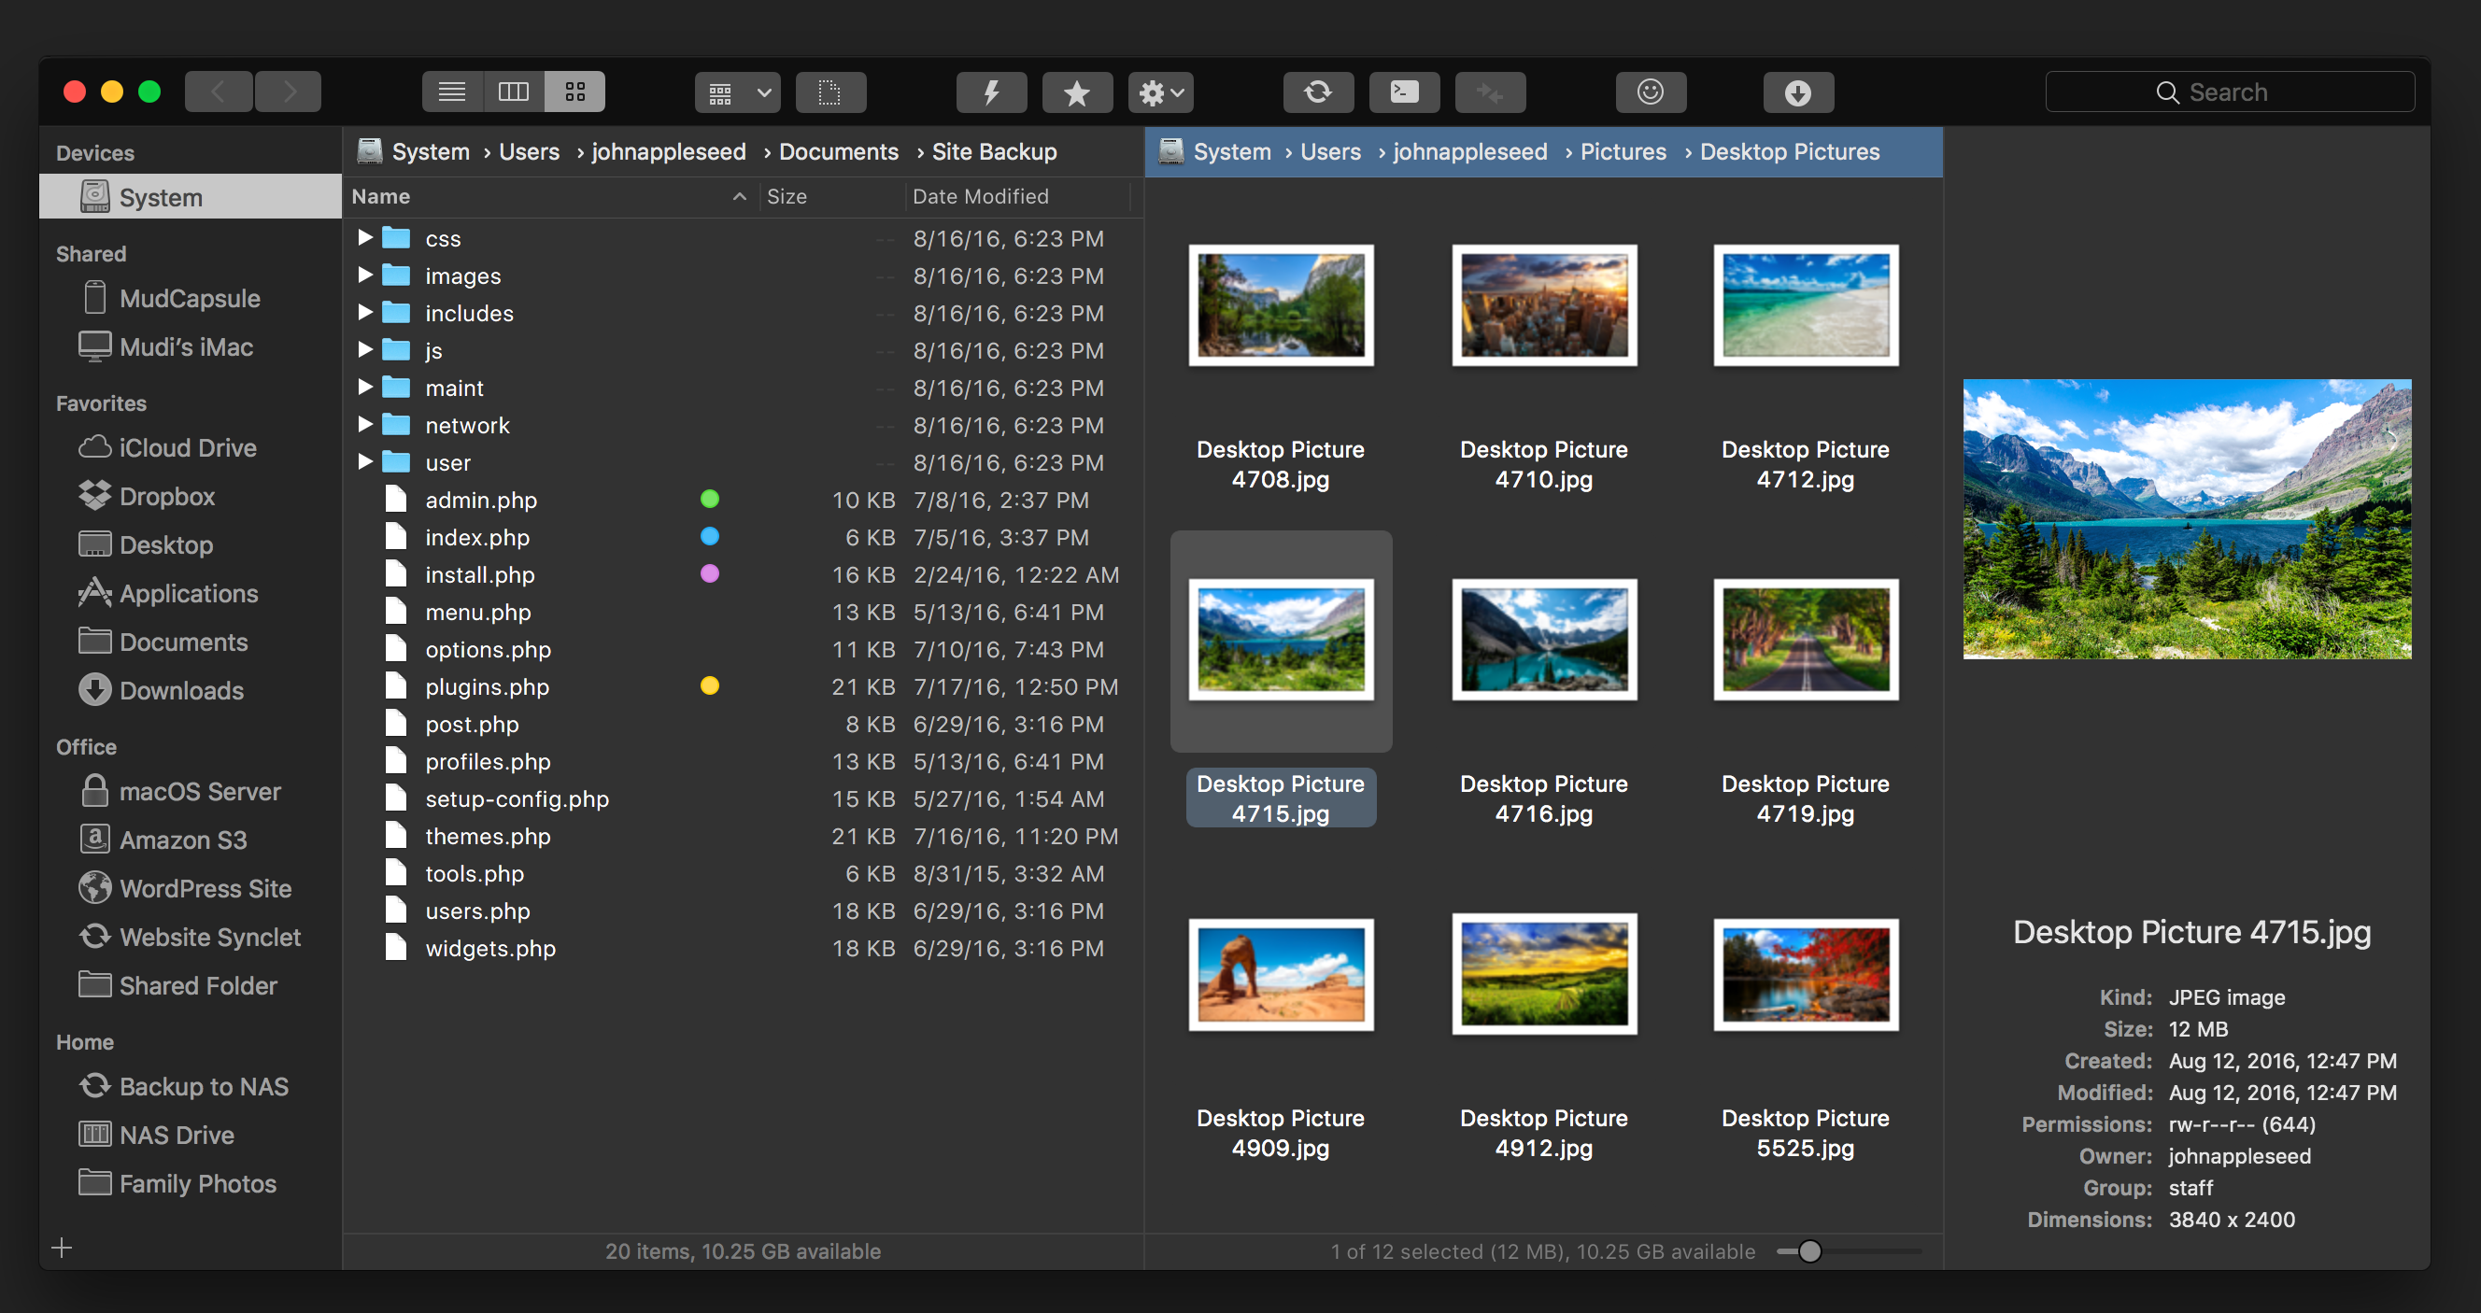The image size is (2481, 1313).
Task: Open Dropbox in the sidebar
Action: pos(166,496)
